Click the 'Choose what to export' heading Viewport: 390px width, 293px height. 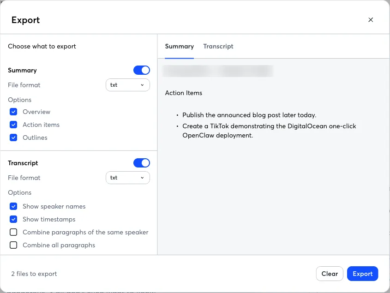[x=42, y=46]
